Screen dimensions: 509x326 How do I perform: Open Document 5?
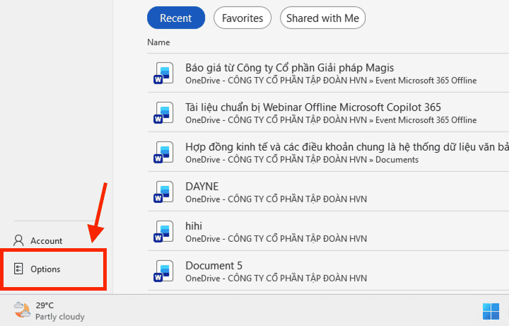214,266
